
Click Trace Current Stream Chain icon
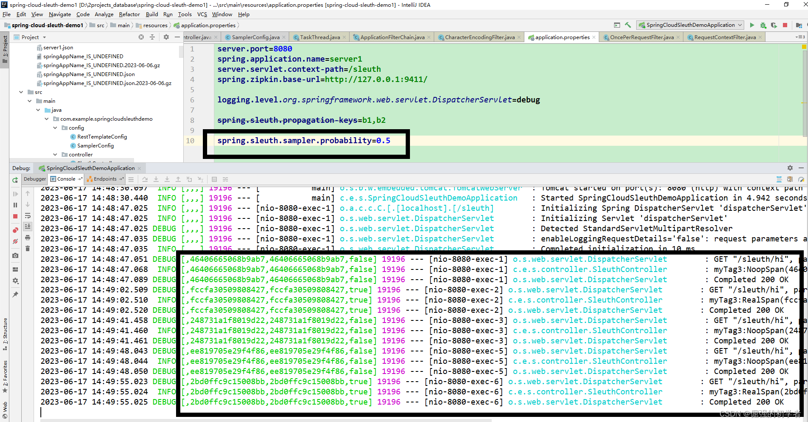[x=225, y=179]
